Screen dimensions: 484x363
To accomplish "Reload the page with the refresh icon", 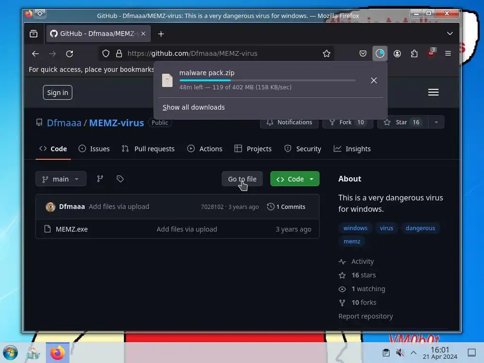I will (x=69, y=54).
